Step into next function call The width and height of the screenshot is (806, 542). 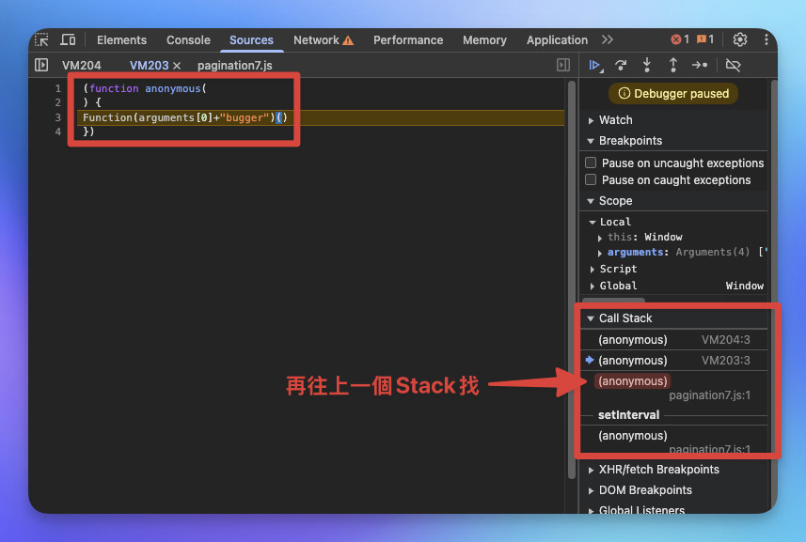click(x=647, y=65)
